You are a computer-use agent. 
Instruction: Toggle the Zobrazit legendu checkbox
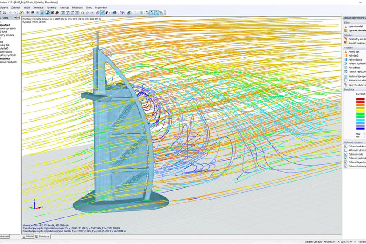[x=346, y=162]
